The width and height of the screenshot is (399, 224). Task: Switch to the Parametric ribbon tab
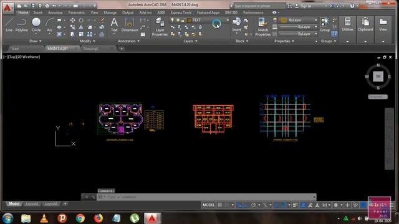[x=76, y=12]
